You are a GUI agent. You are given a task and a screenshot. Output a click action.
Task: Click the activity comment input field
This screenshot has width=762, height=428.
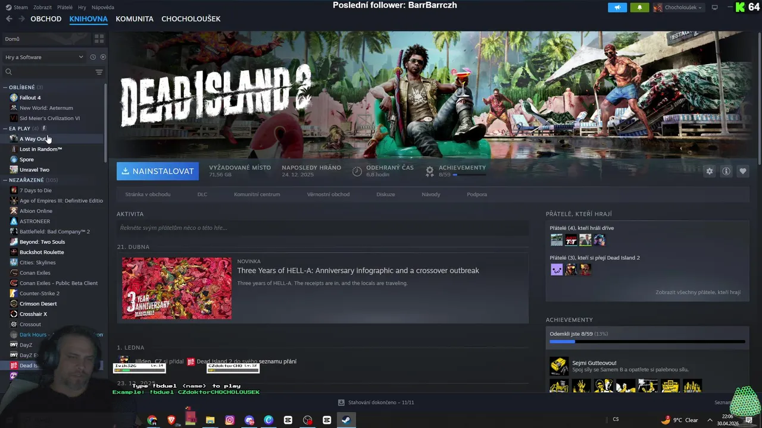pos(323,228)
